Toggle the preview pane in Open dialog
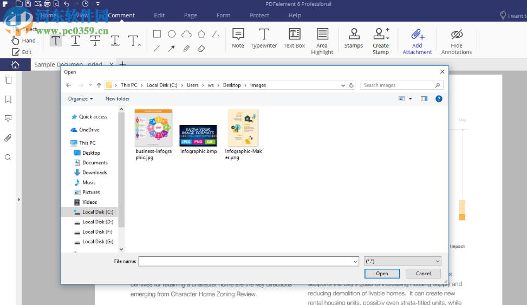Screen dimensions: 527x305 click(x=424, y=99)
